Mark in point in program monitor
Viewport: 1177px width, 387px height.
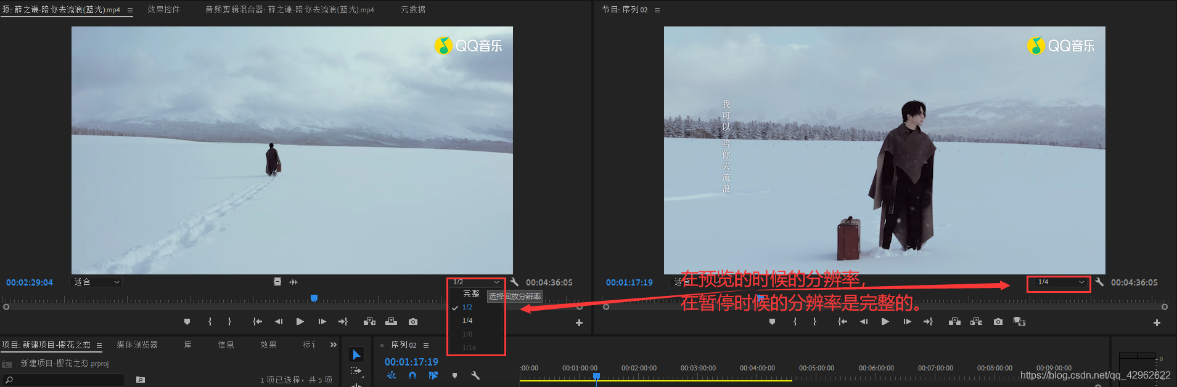point(795,321)
